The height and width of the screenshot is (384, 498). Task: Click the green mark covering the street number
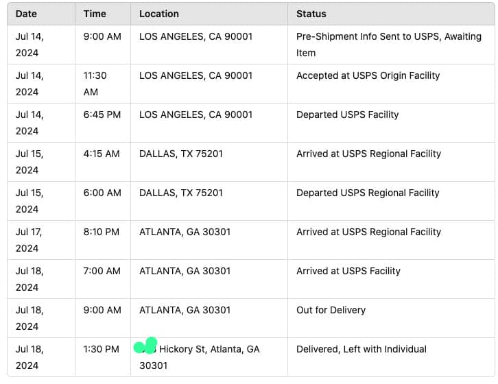coord(146,346)
